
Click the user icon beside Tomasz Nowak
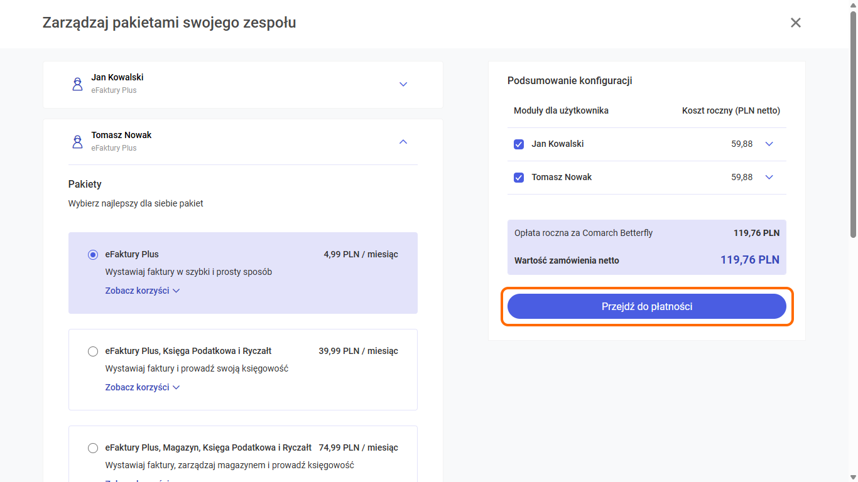coord(77,142)
